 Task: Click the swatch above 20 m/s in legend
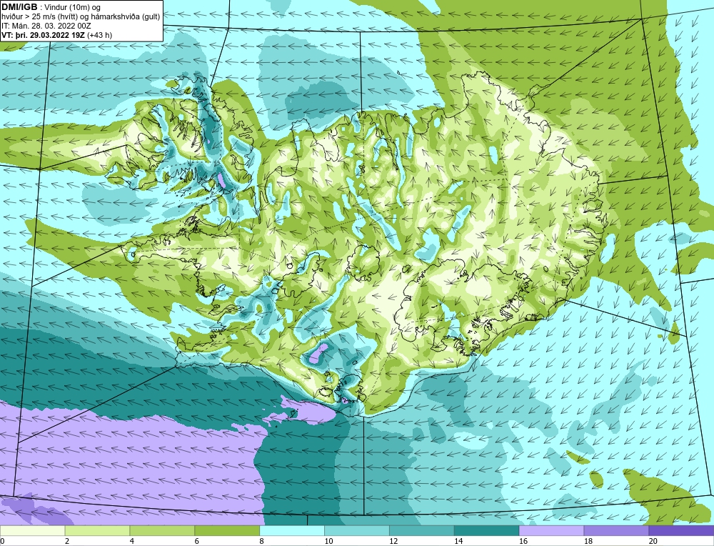[681, 531]
